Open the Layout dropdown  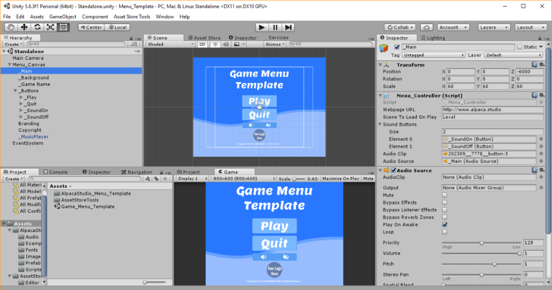coord(531,27)
